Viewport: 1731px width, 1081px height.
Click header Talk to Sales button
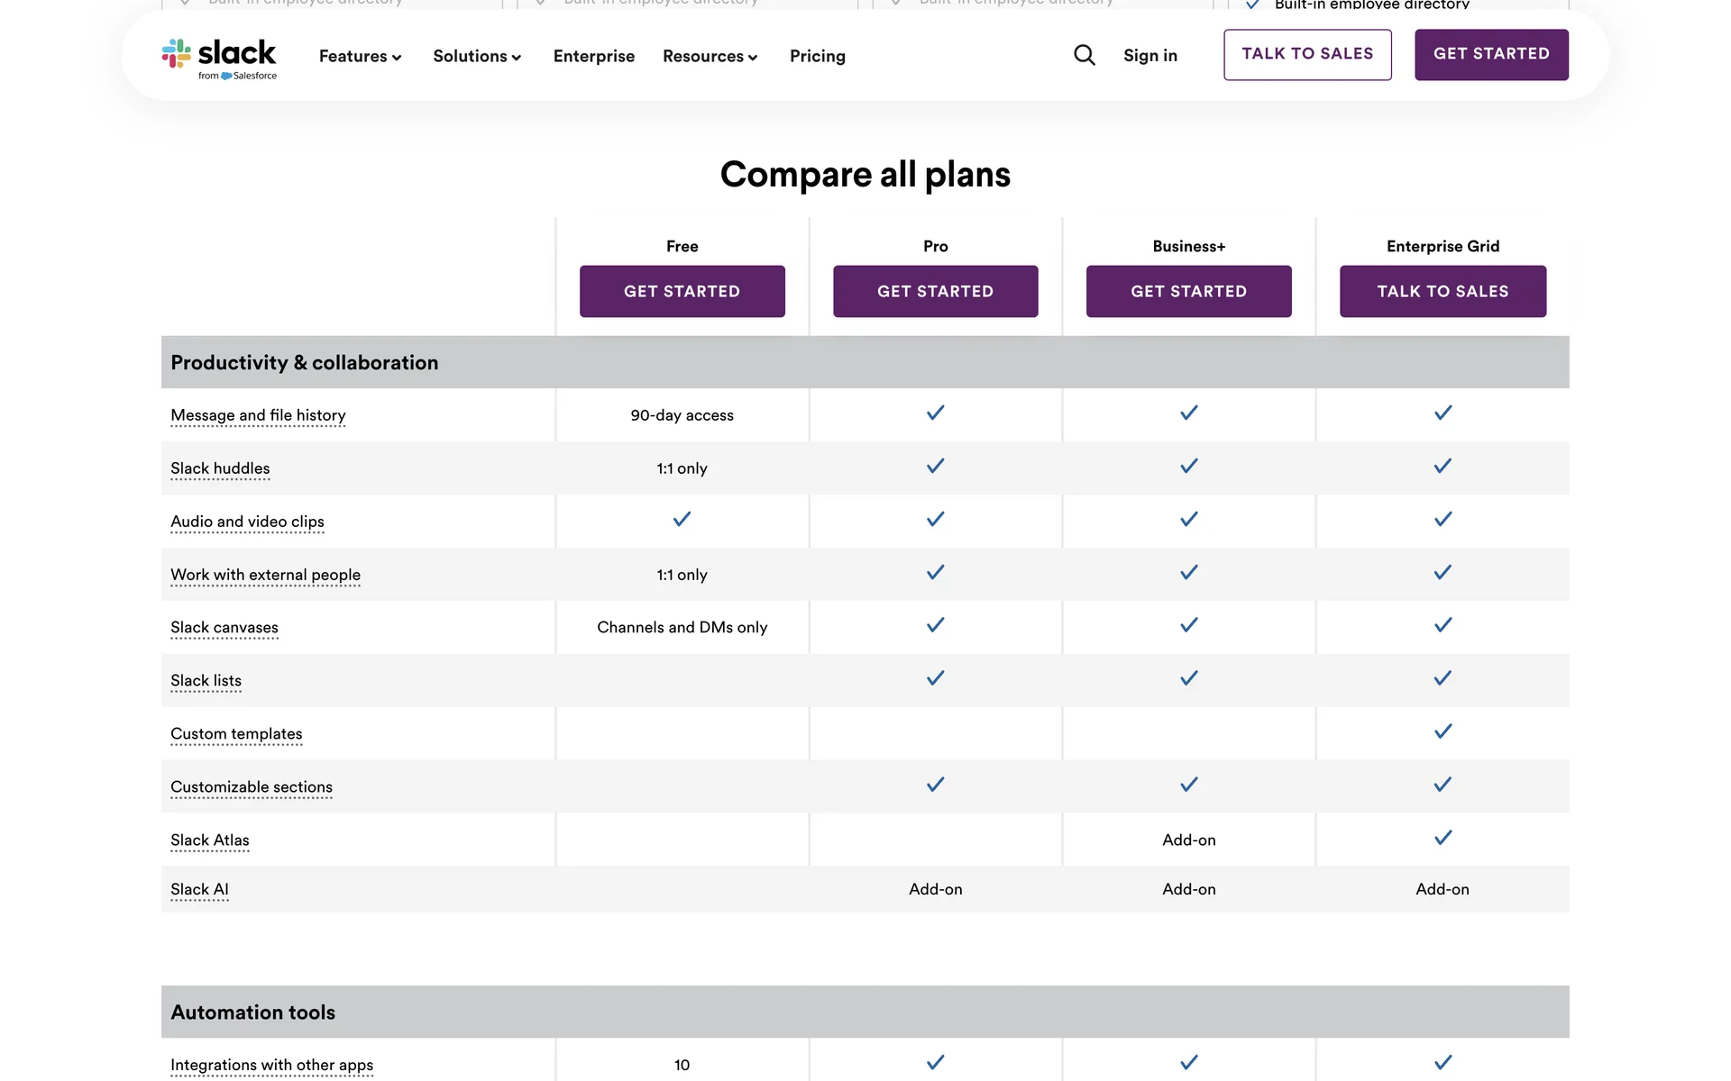(x=1306, y=54)
